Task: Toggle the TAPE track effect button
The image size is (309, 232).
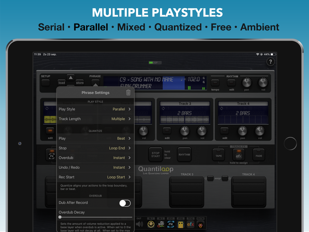Action: 218,155
